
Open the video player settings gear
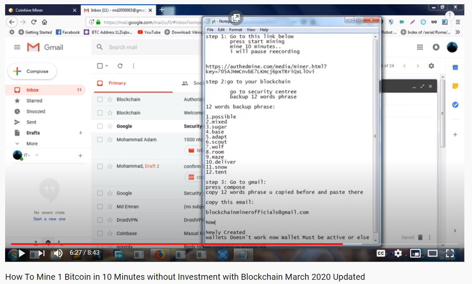(x=398, y=253)
